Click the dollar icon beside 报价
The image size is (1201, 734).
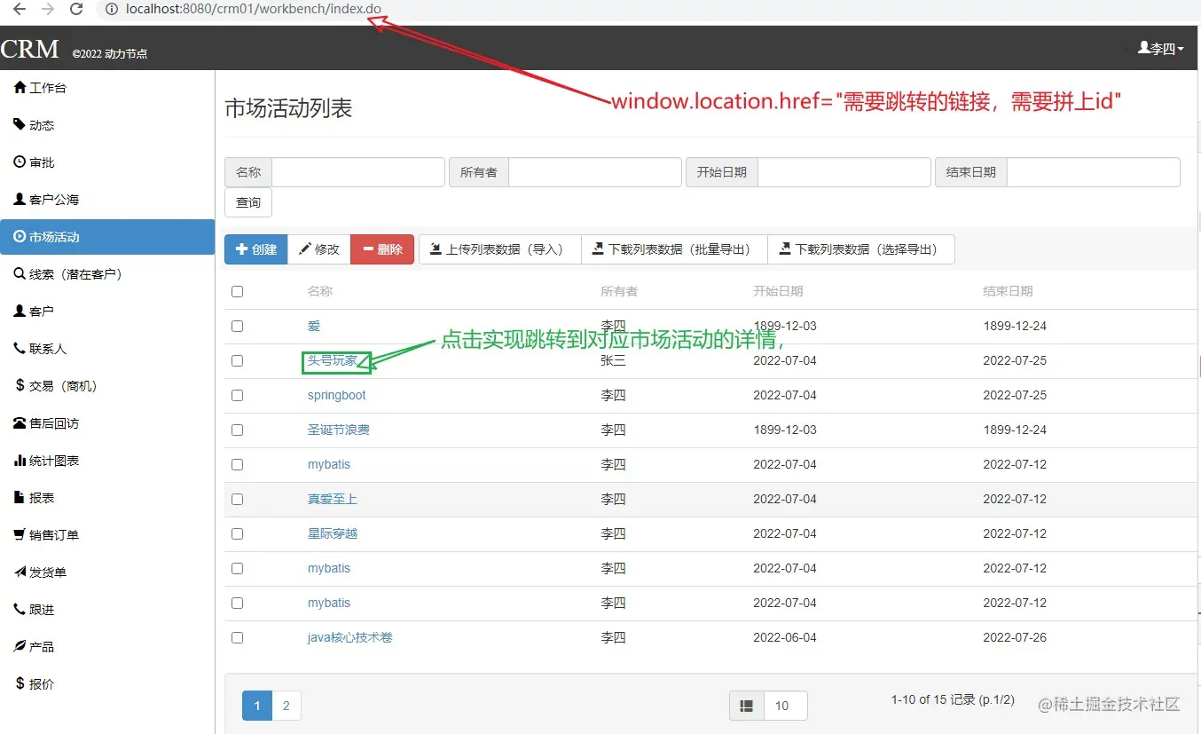coord(20,683)
